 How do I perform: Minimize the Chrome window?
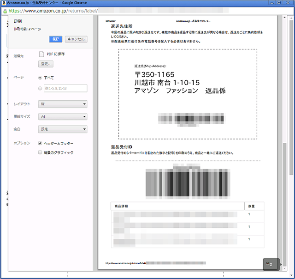(272, 3)
